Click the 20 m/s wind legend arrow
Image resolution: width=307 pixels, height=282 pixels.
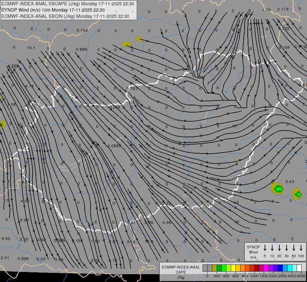pos(279,248)
